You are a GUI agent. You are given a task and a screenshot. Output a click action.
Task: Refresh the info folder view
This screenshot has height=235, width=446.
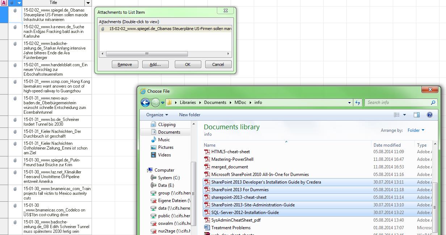click(x=358, y=102)
